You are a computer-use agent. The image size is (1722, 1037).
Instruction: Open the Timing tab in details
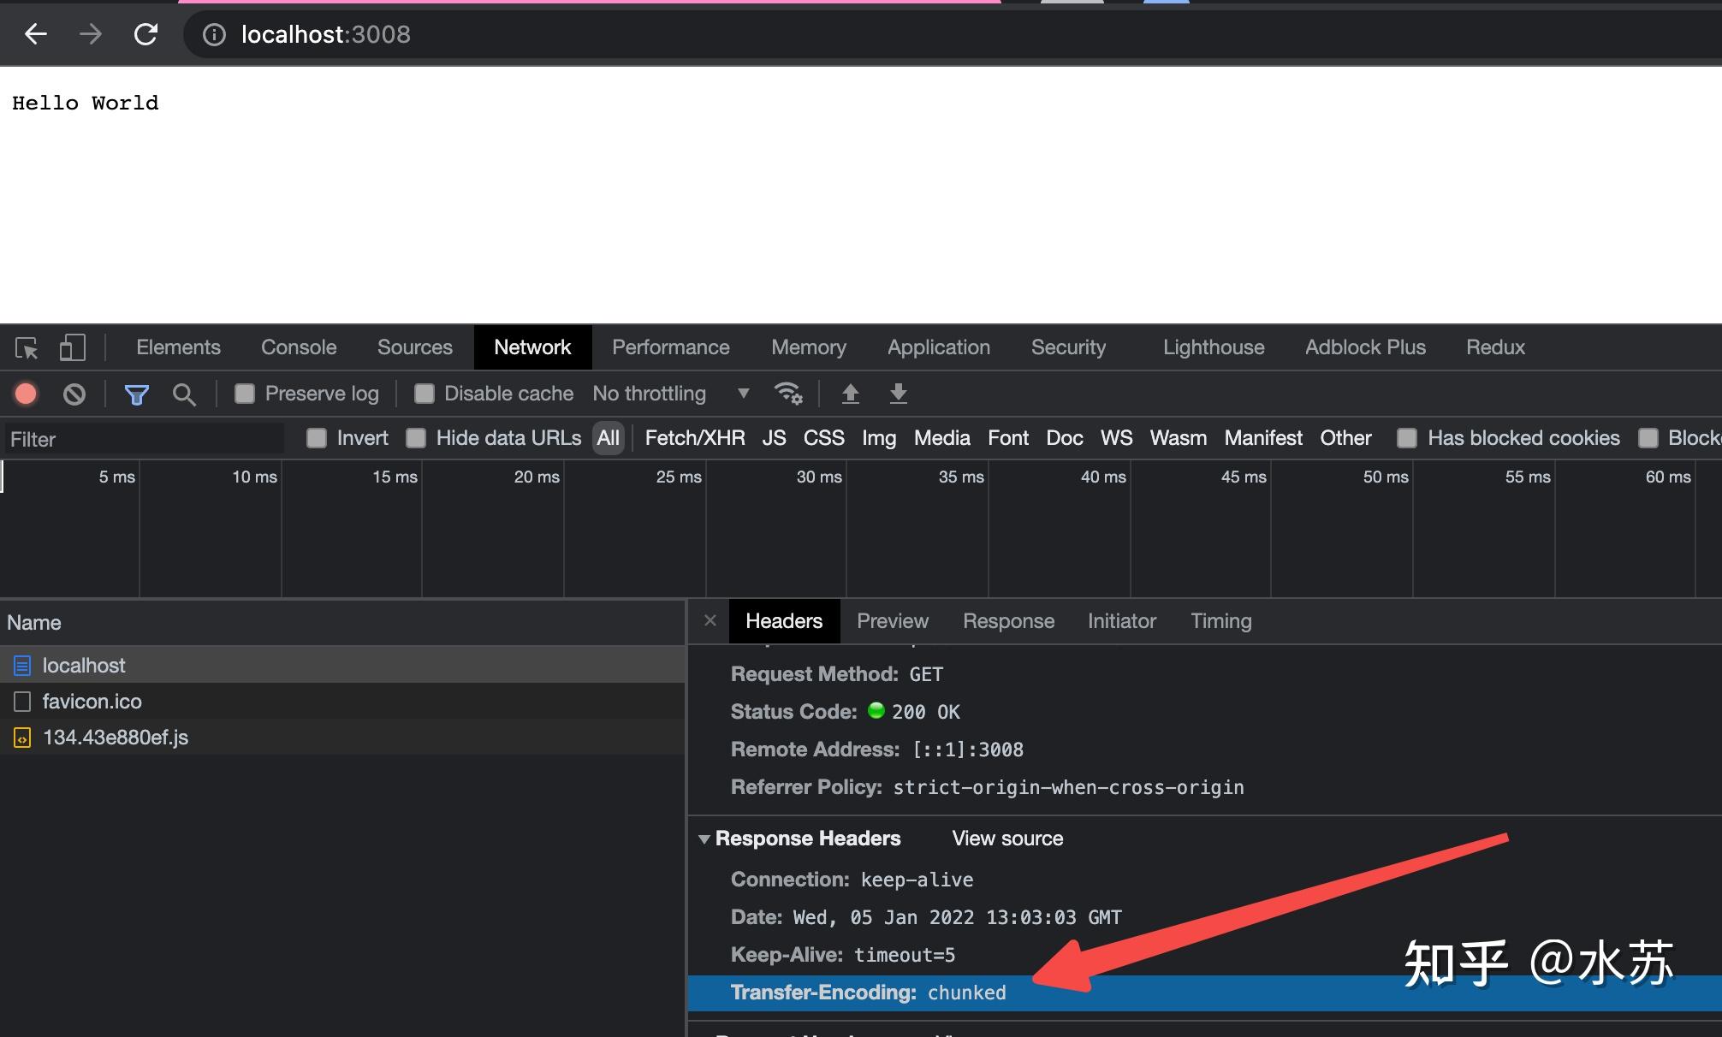(1220, 621)
